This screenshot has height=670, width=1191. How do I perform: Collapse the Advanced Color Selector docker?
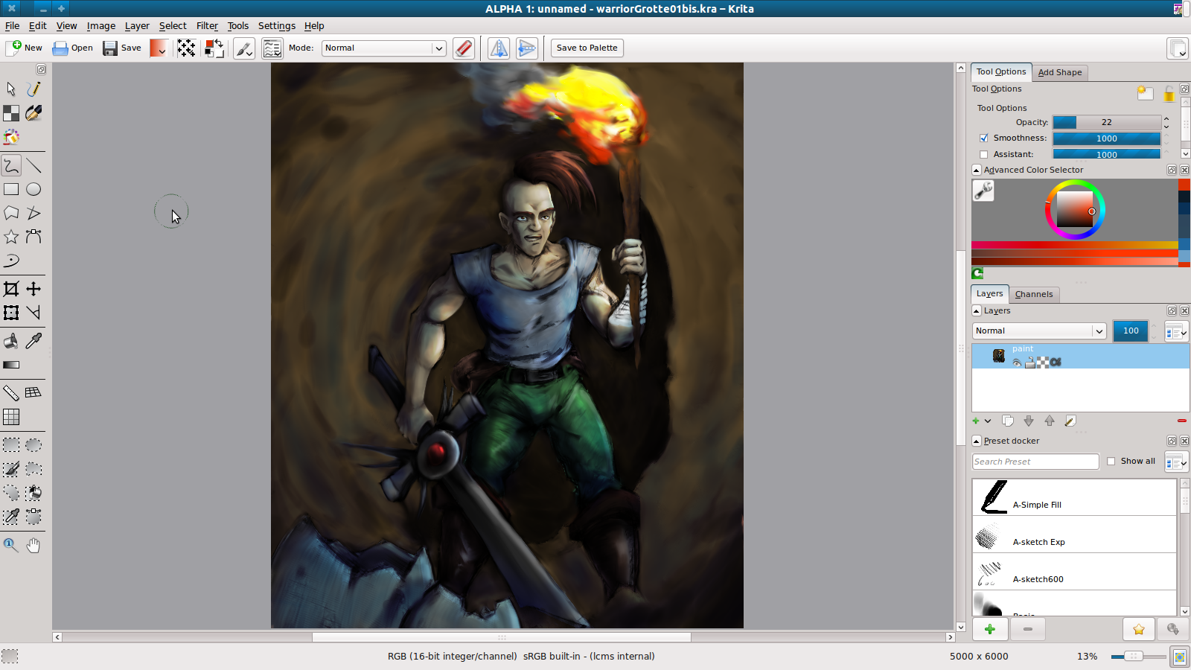pyautogui.click(x=977, y=170)
